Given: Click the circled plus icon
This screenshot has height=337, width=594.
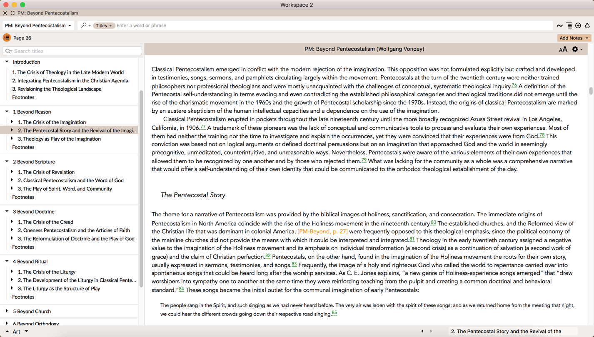Looking at the screenshot, I should (578, 26).
